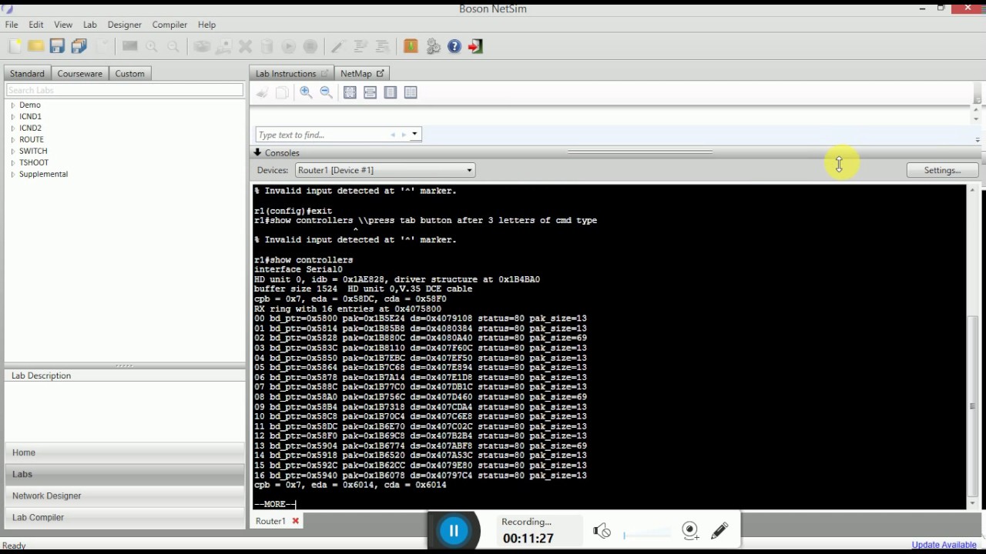Toggle the webcam in the recorder bar

(690, 529)
